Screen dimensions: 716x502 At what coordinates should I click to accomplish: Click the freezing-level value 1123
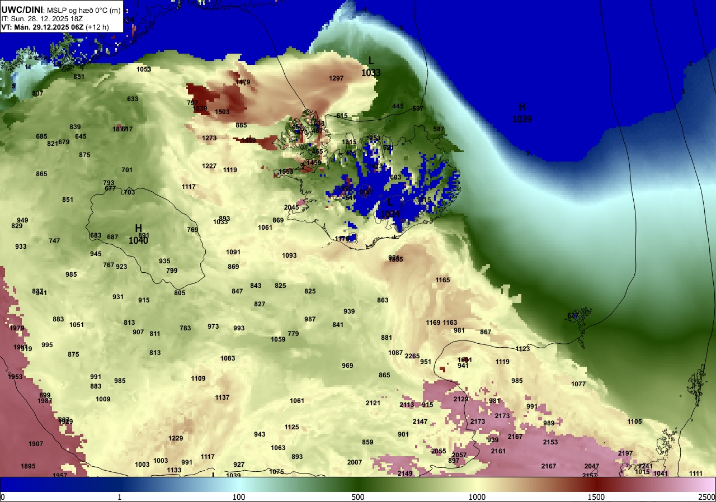point(522,349)
